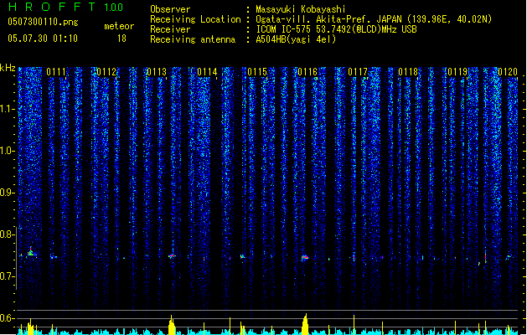Click time marker 0113
Screen dimensions: 527x335
click(157, 72)
